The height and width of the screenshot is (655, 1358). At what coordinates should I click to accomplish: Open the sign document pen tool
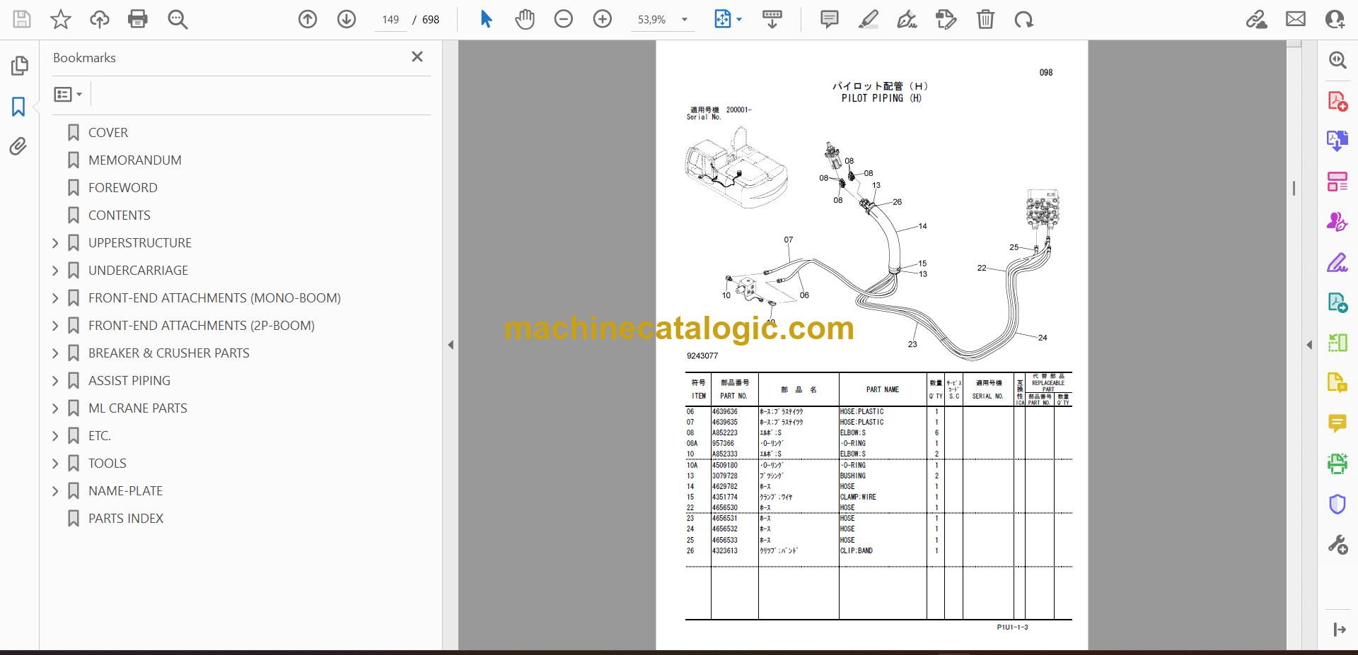point(907,19)
